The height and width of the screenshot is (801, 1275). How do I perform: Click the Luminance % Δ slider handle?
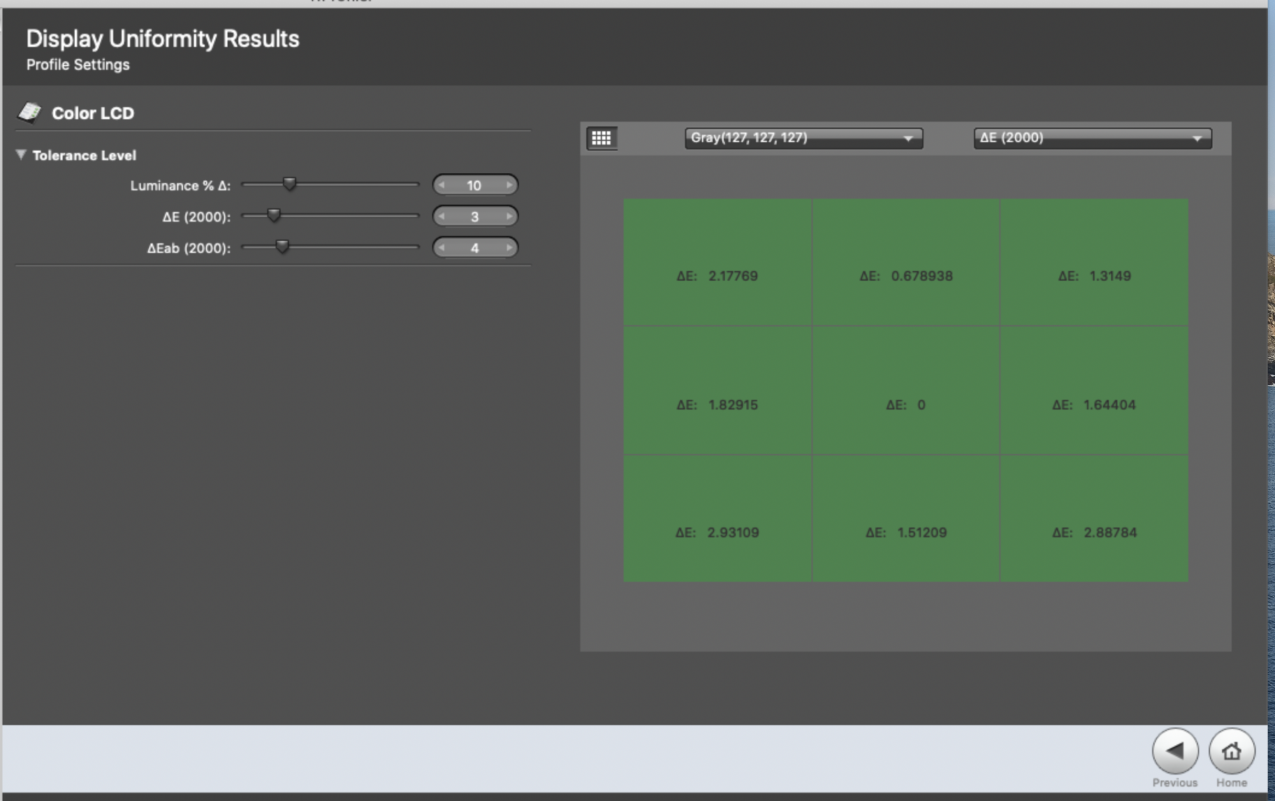pos(289,184)
